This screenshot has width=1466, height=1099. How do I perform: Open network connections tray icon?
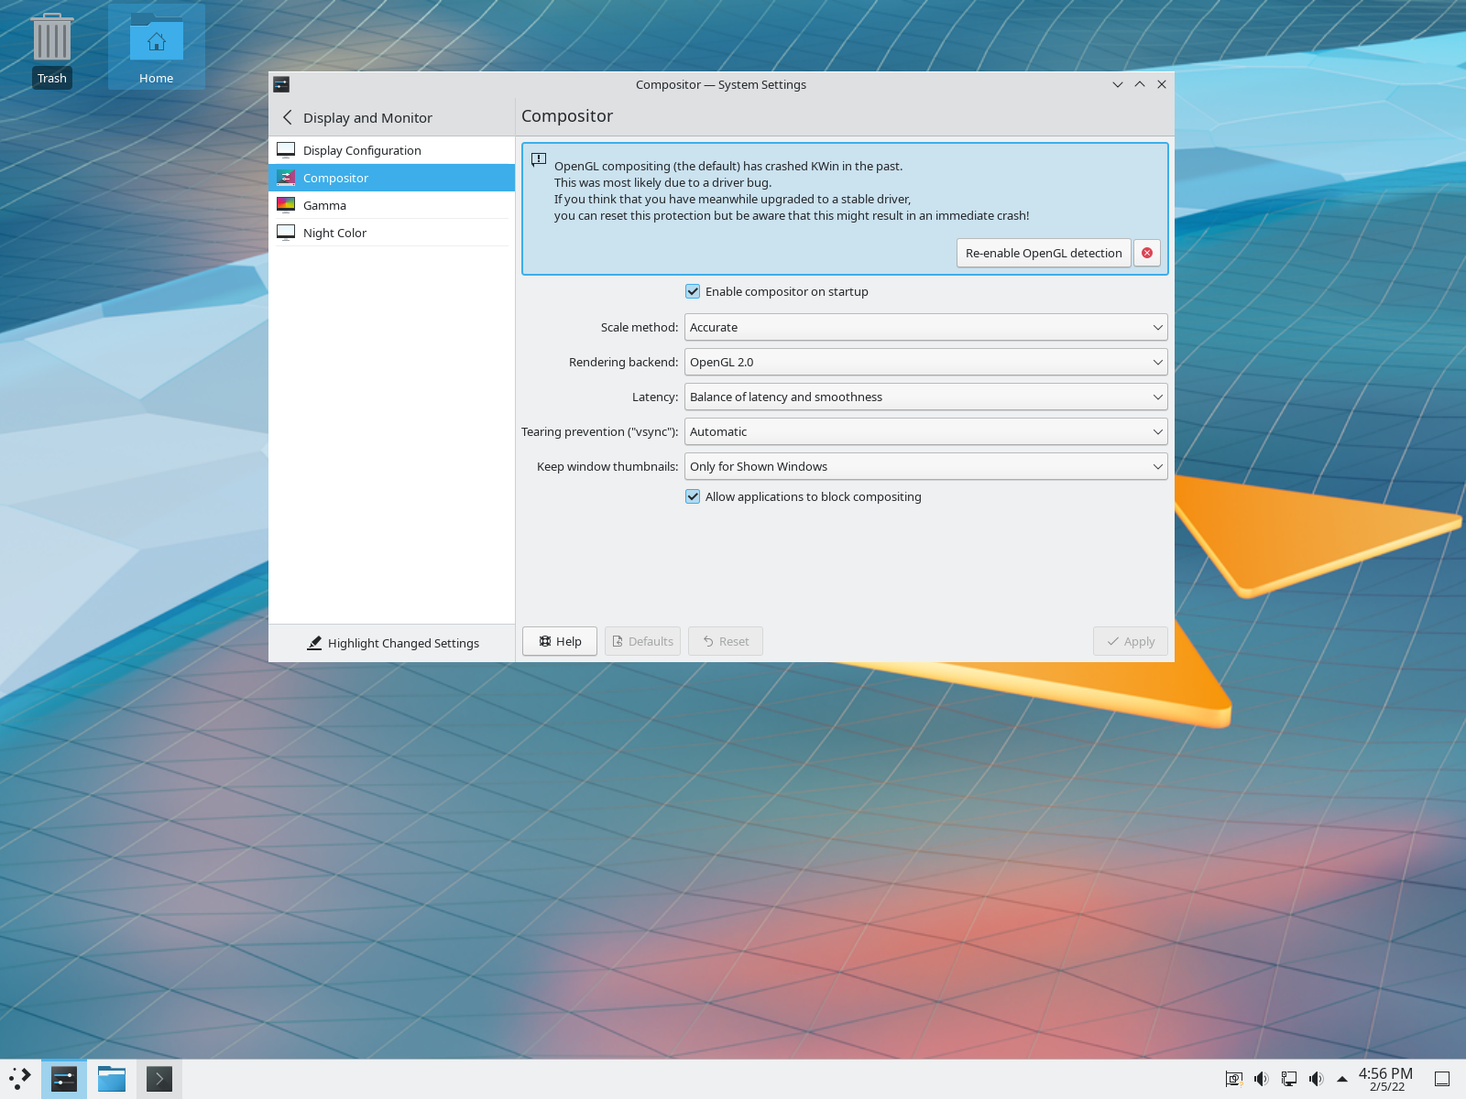click(1289, 1079)
